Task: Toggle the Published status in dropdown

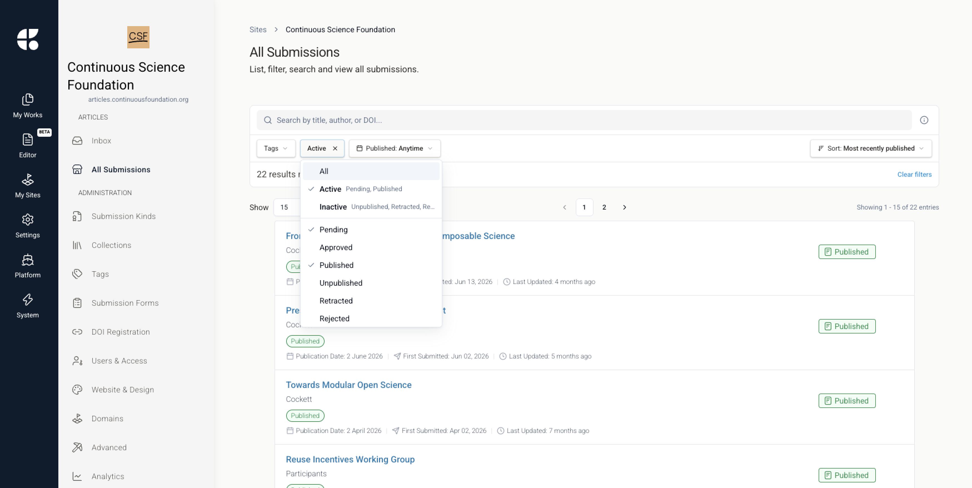Action: coord(371,265)
